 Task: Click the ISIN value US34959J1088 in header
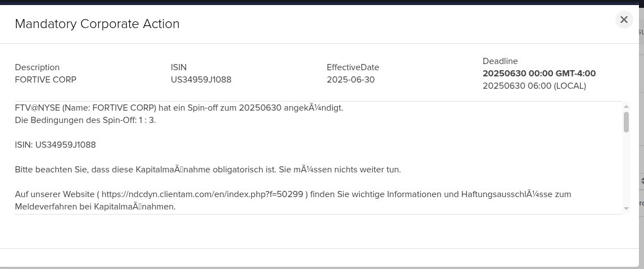201,80
